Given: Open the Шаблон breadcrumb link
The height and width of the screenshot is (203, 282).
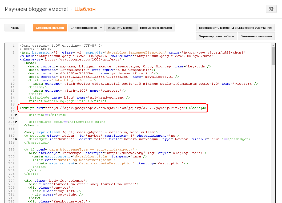Looking at the screenshot, I should (x=85, y=9).
